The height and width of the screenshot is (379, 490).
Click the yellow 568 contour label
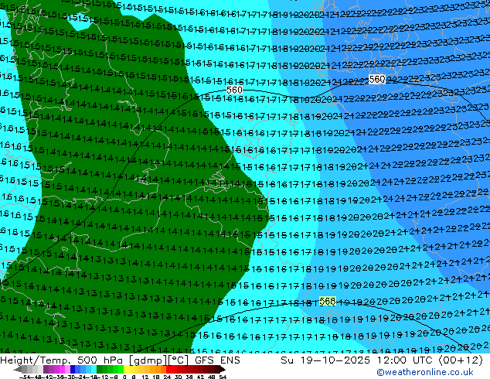click(328, 301)
